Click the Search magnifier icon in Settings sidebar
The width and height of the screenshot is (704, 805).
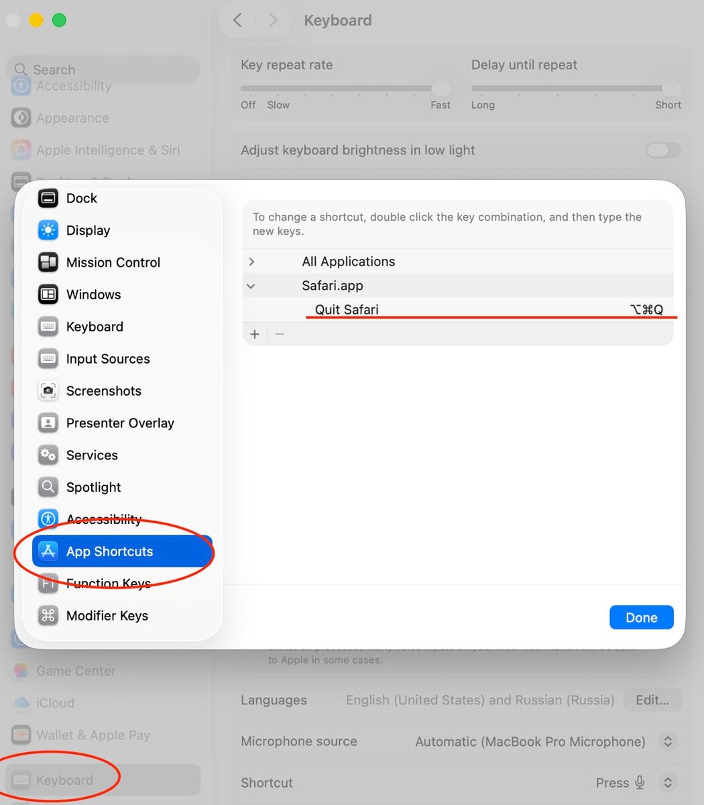pos(21,70)
